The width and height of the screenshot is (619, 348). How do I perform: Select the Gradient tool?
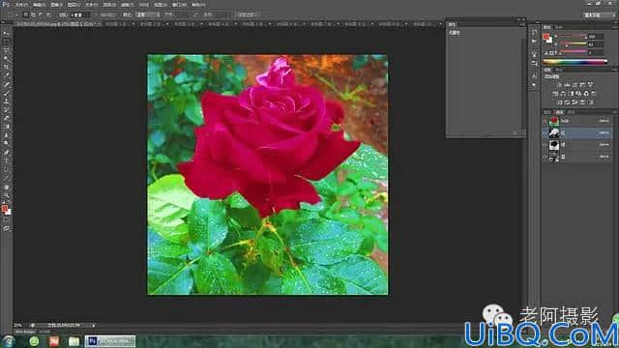coord(7,127)
